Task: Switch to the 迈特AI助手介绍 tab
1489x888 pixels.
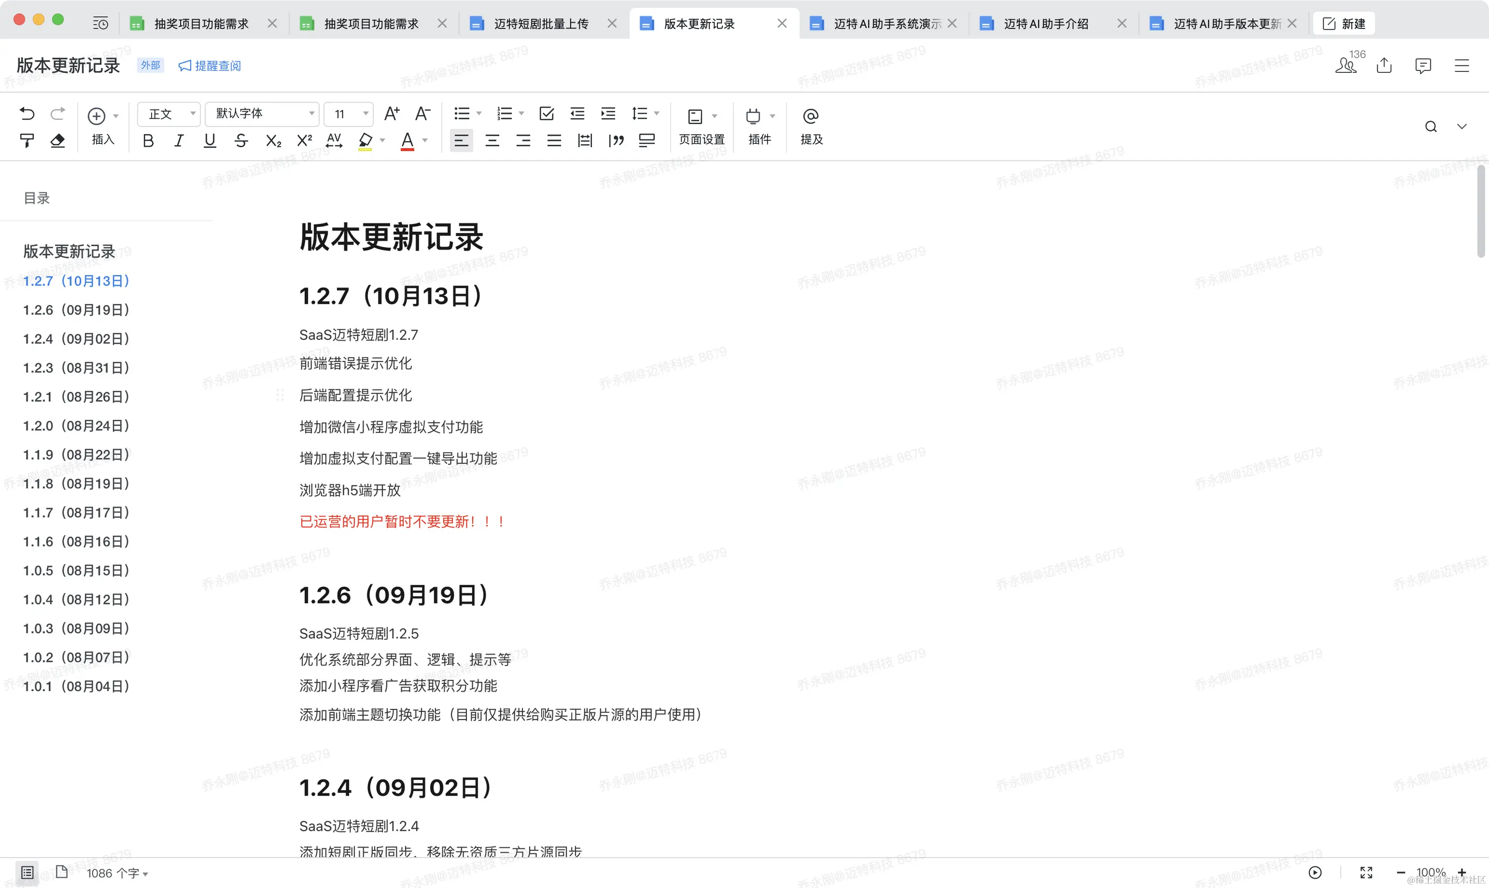Action: pyautogui.click(x=1045, y=24)
